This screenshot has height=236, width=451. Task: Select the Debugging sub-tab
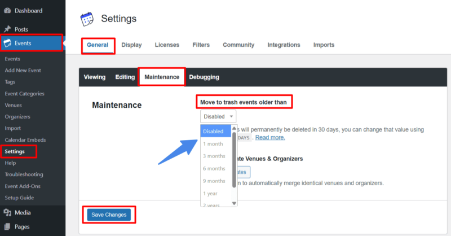(x=204, y=77)
